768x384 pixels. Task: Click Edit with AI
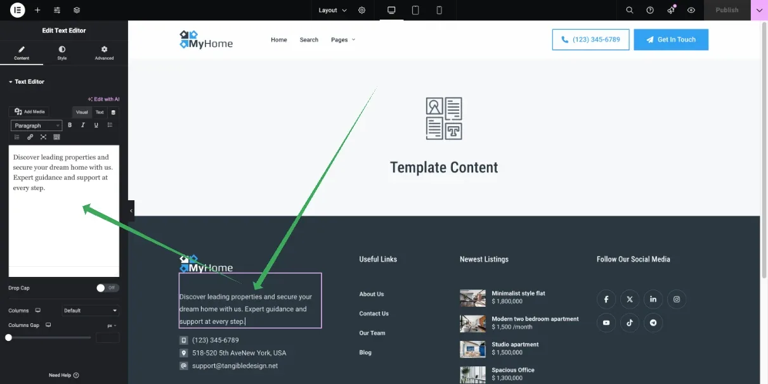(x=103, y=99)
